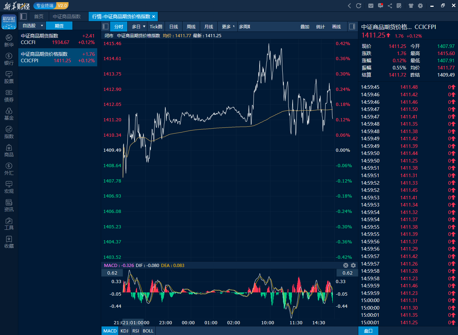Click the last 15:00:01 row priced 1411.25
This screenshot has height=335, width=458.
pos(408,322)
